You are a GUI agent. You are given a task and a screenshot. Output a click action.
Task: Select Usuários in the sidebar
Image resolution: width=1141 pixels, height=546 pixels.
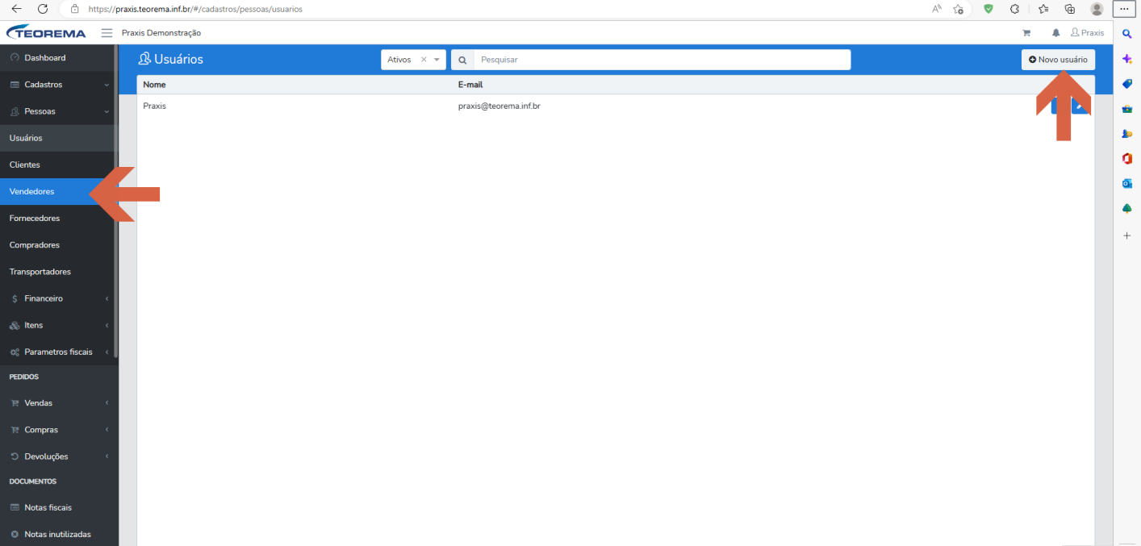pos(59,138)
